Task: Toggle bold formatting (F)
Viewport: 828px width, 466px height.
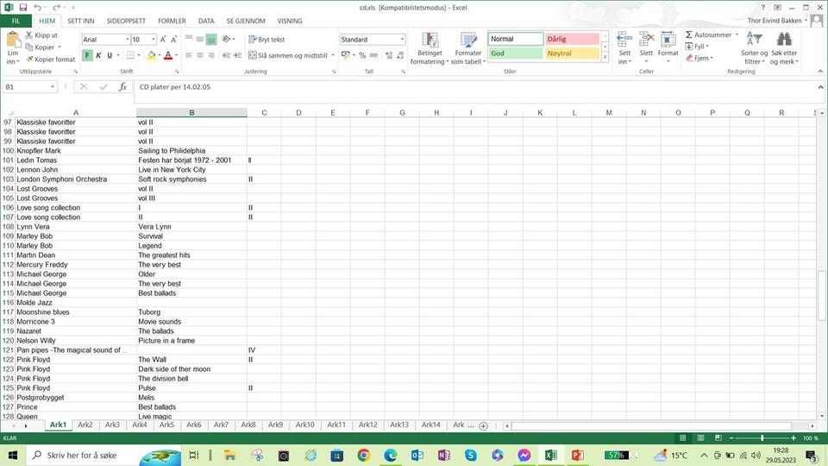Action: pos(87,55)
